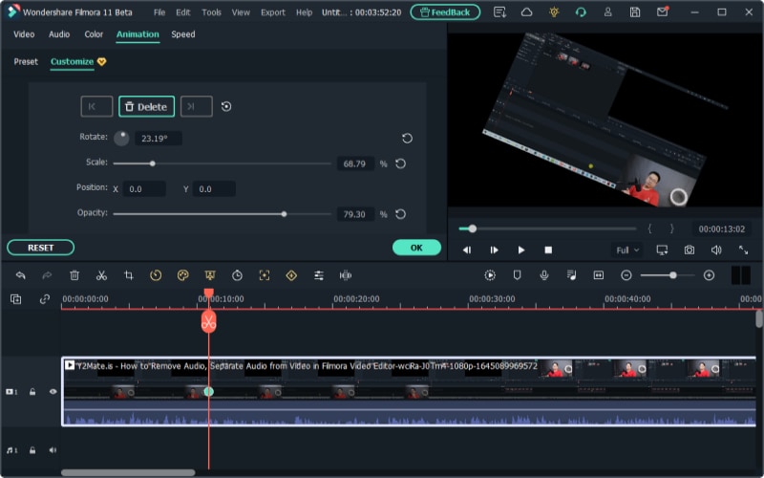Toggle lock on audio track 1
Image resolution: width=764 pixels, height=478 pixels.
[32, 450]
